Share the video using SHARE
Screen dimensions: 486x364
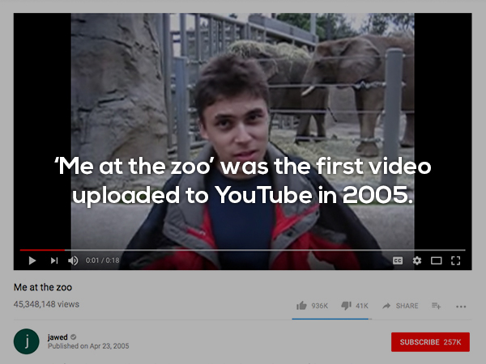(400, 306)
